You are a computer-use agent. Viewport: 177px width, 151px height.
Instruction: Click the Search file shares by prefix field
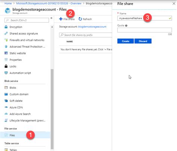pyautogui.click(x=86, y=35)
